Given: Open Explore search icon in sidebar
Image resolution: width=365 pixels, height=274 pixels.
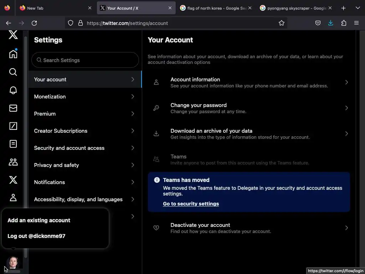Looking at the screenshot, I should [x=13, y=72].
